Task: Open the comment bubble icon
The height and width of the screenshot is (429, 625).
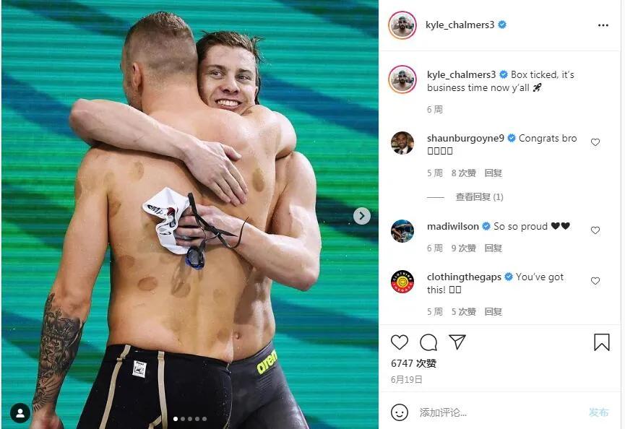Action: [x=428, y=342]
